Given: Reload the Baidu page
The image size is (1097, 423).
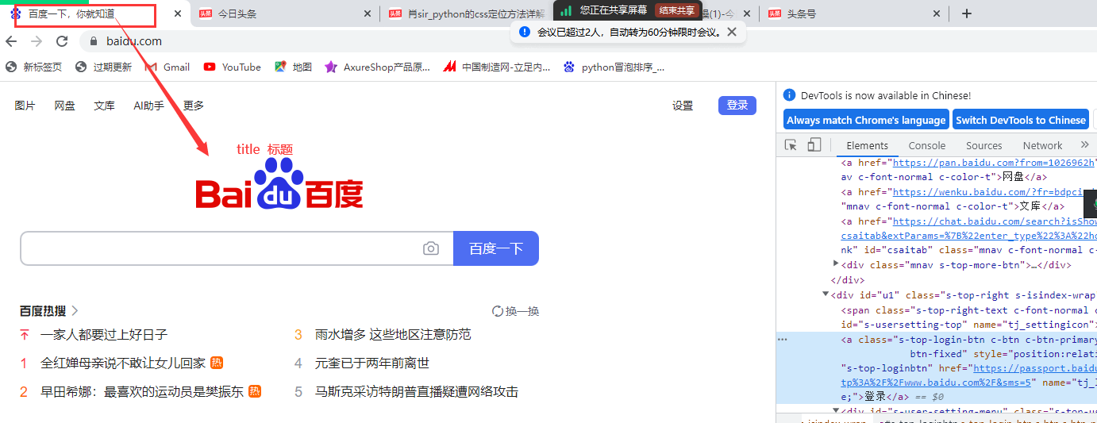Looking at the screenshot, I should tap(62, 41).
